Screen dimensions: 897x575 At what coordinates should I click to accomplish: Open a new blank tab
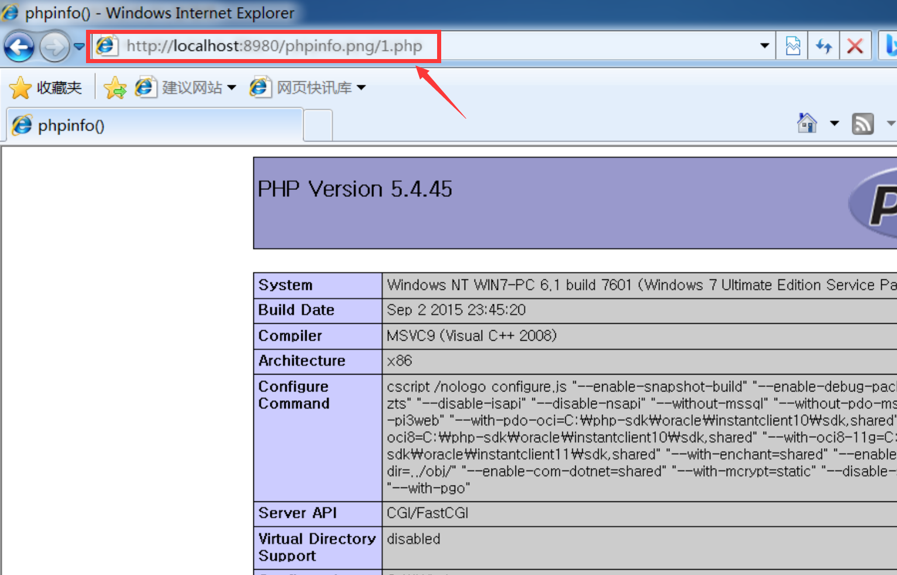tap(318, 125)
